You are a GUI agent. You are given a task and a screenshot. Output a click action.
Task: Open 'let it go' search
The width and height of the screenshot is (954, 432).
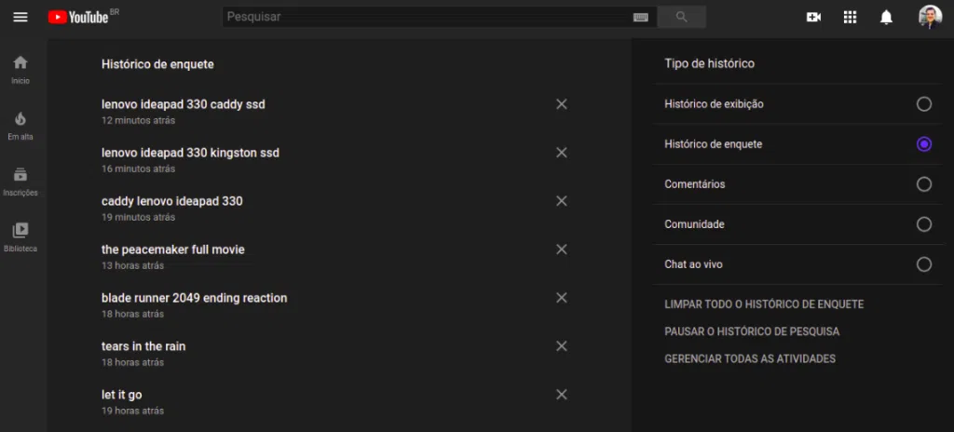click(122, 394)
